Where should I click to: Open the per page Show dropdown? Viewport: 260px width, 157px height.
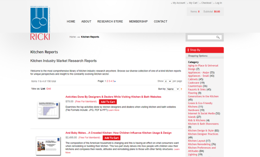[168, 81]
